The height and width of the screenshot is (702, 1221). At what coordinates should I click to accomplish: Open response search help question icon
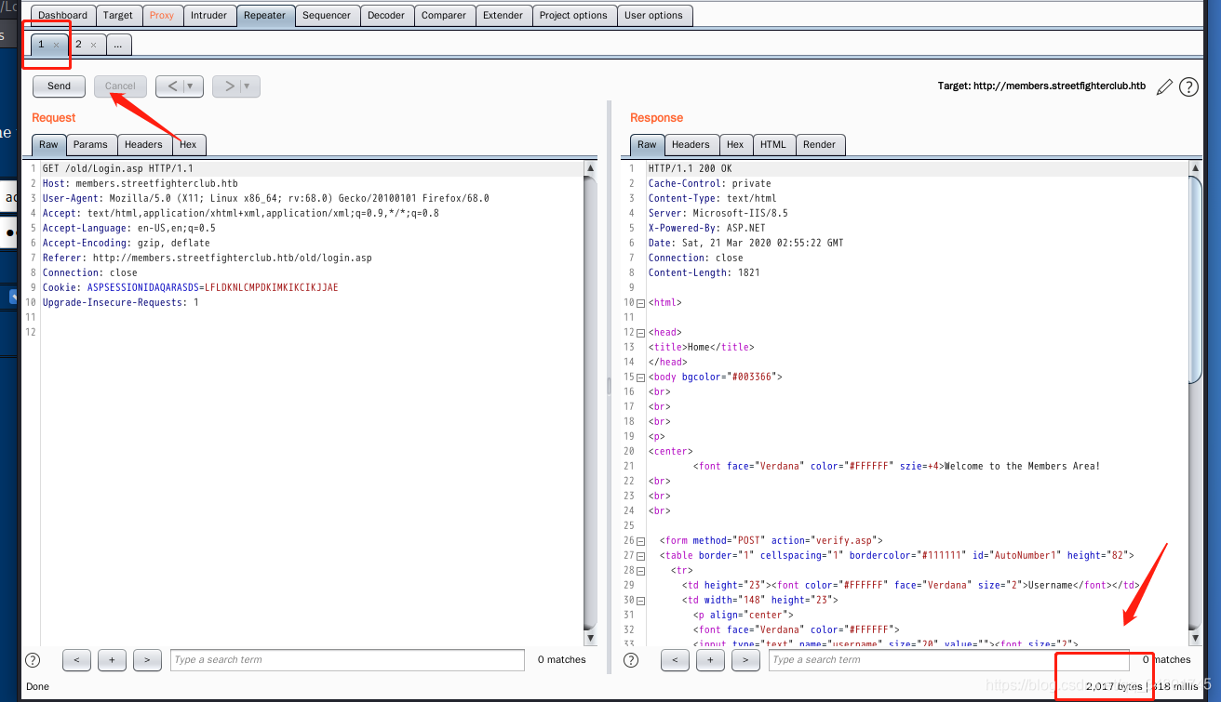coord(631,660)
